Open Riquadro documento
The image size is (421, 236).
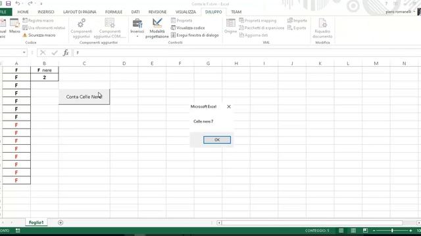[x=322, y=28]
